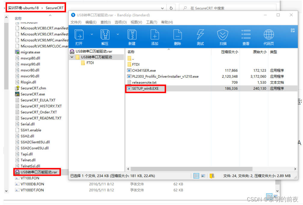The height and width of the screenshot is (205, 303).
Task: Select Rlogin.dll in the Explorer list
Action: pyautogui.click(x=26, y=82)
